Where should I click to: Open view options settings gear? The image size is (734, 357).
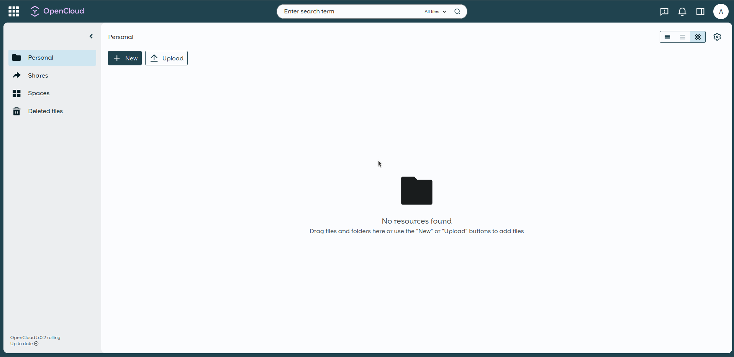[717, 37]
